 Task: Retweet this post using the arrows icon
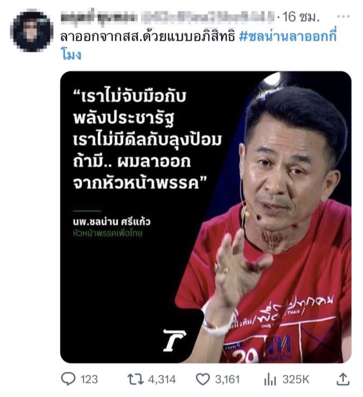(135, 379)
